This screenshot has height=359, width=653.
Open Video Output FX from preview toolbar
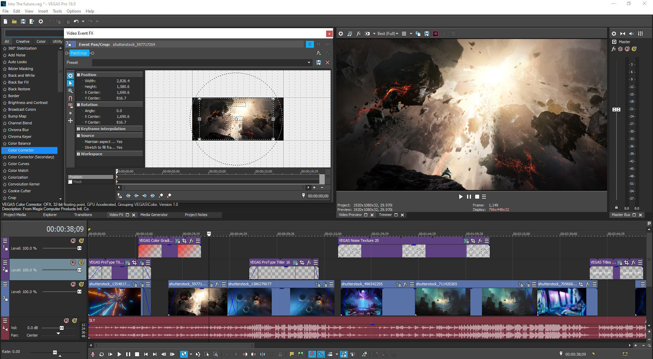[x=358, y=34]
